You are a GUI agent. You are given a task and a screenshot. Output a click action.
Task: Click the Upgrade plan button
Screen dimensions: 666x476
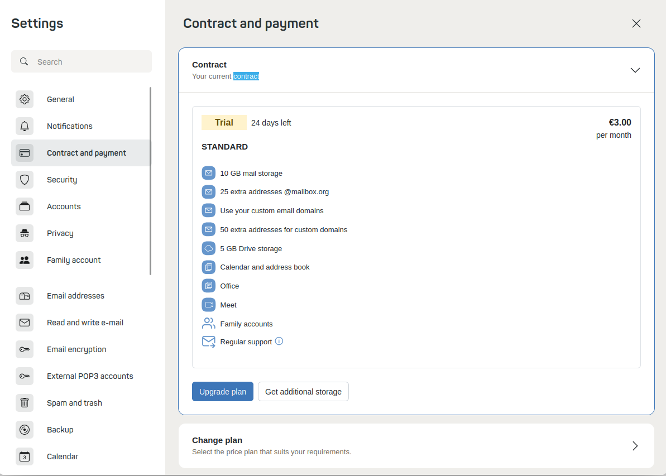coord(222,391)
